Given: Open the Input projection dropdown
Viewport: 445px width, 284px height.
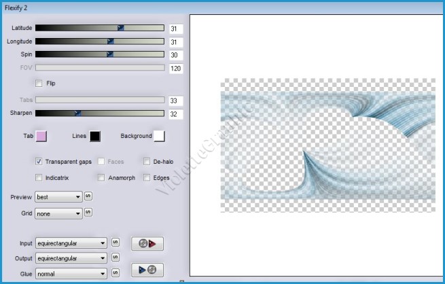Looking at the screenshot, I should click(x=72, y=242).
